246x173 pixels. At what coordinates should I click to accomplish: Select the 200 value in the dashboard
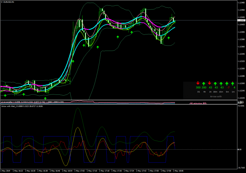point(204,88)
